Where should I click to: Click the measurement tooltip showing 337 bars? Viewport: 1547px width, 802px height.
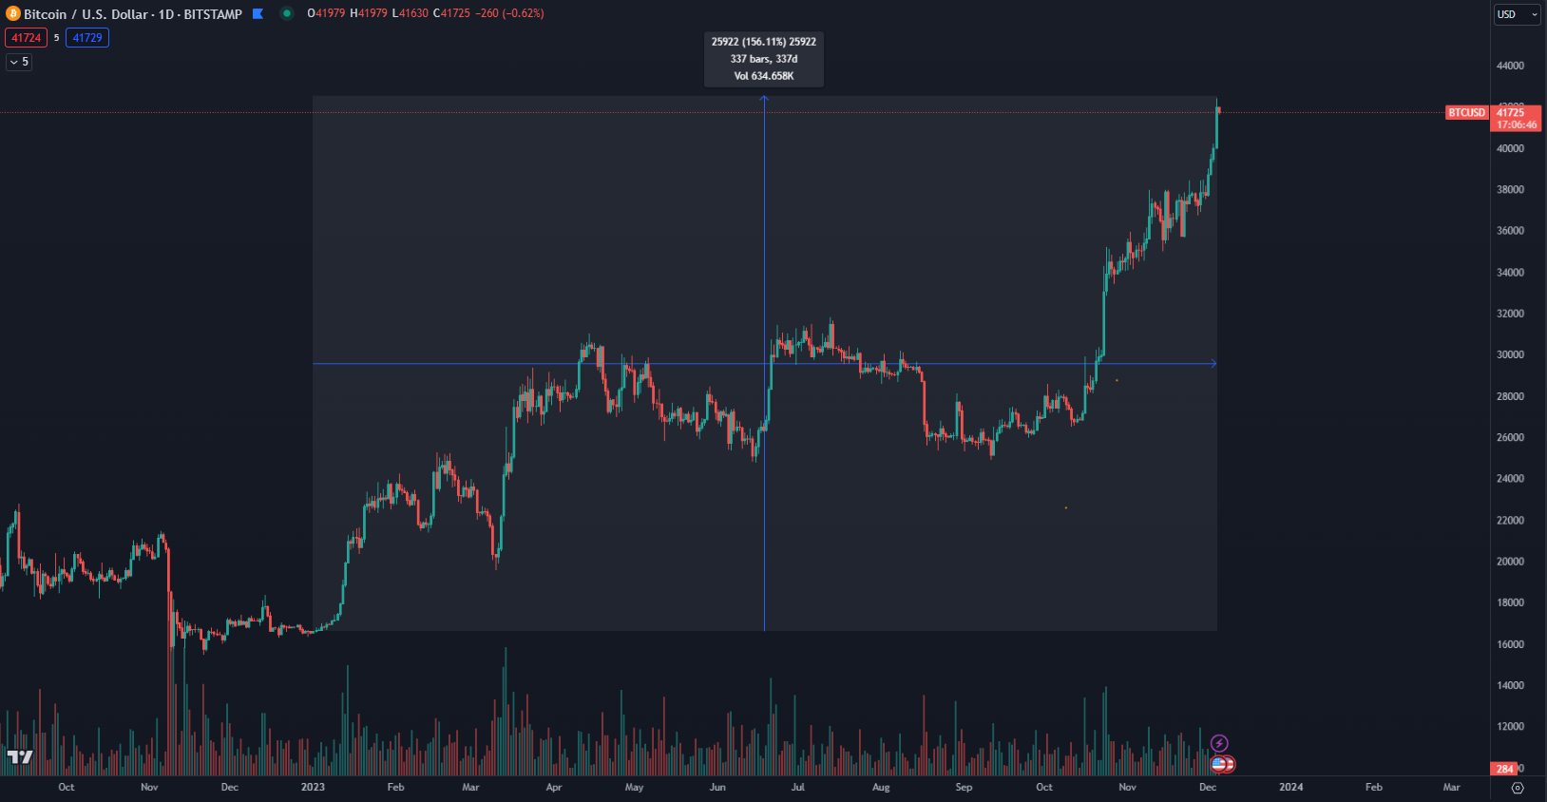point(764,59)
